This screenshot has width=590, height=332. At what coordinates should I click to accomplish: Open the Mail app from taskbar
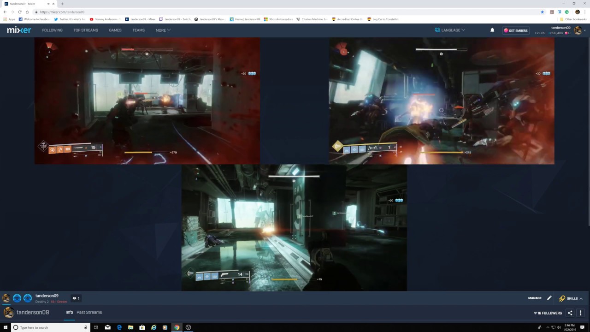click(x=107, y=327)
